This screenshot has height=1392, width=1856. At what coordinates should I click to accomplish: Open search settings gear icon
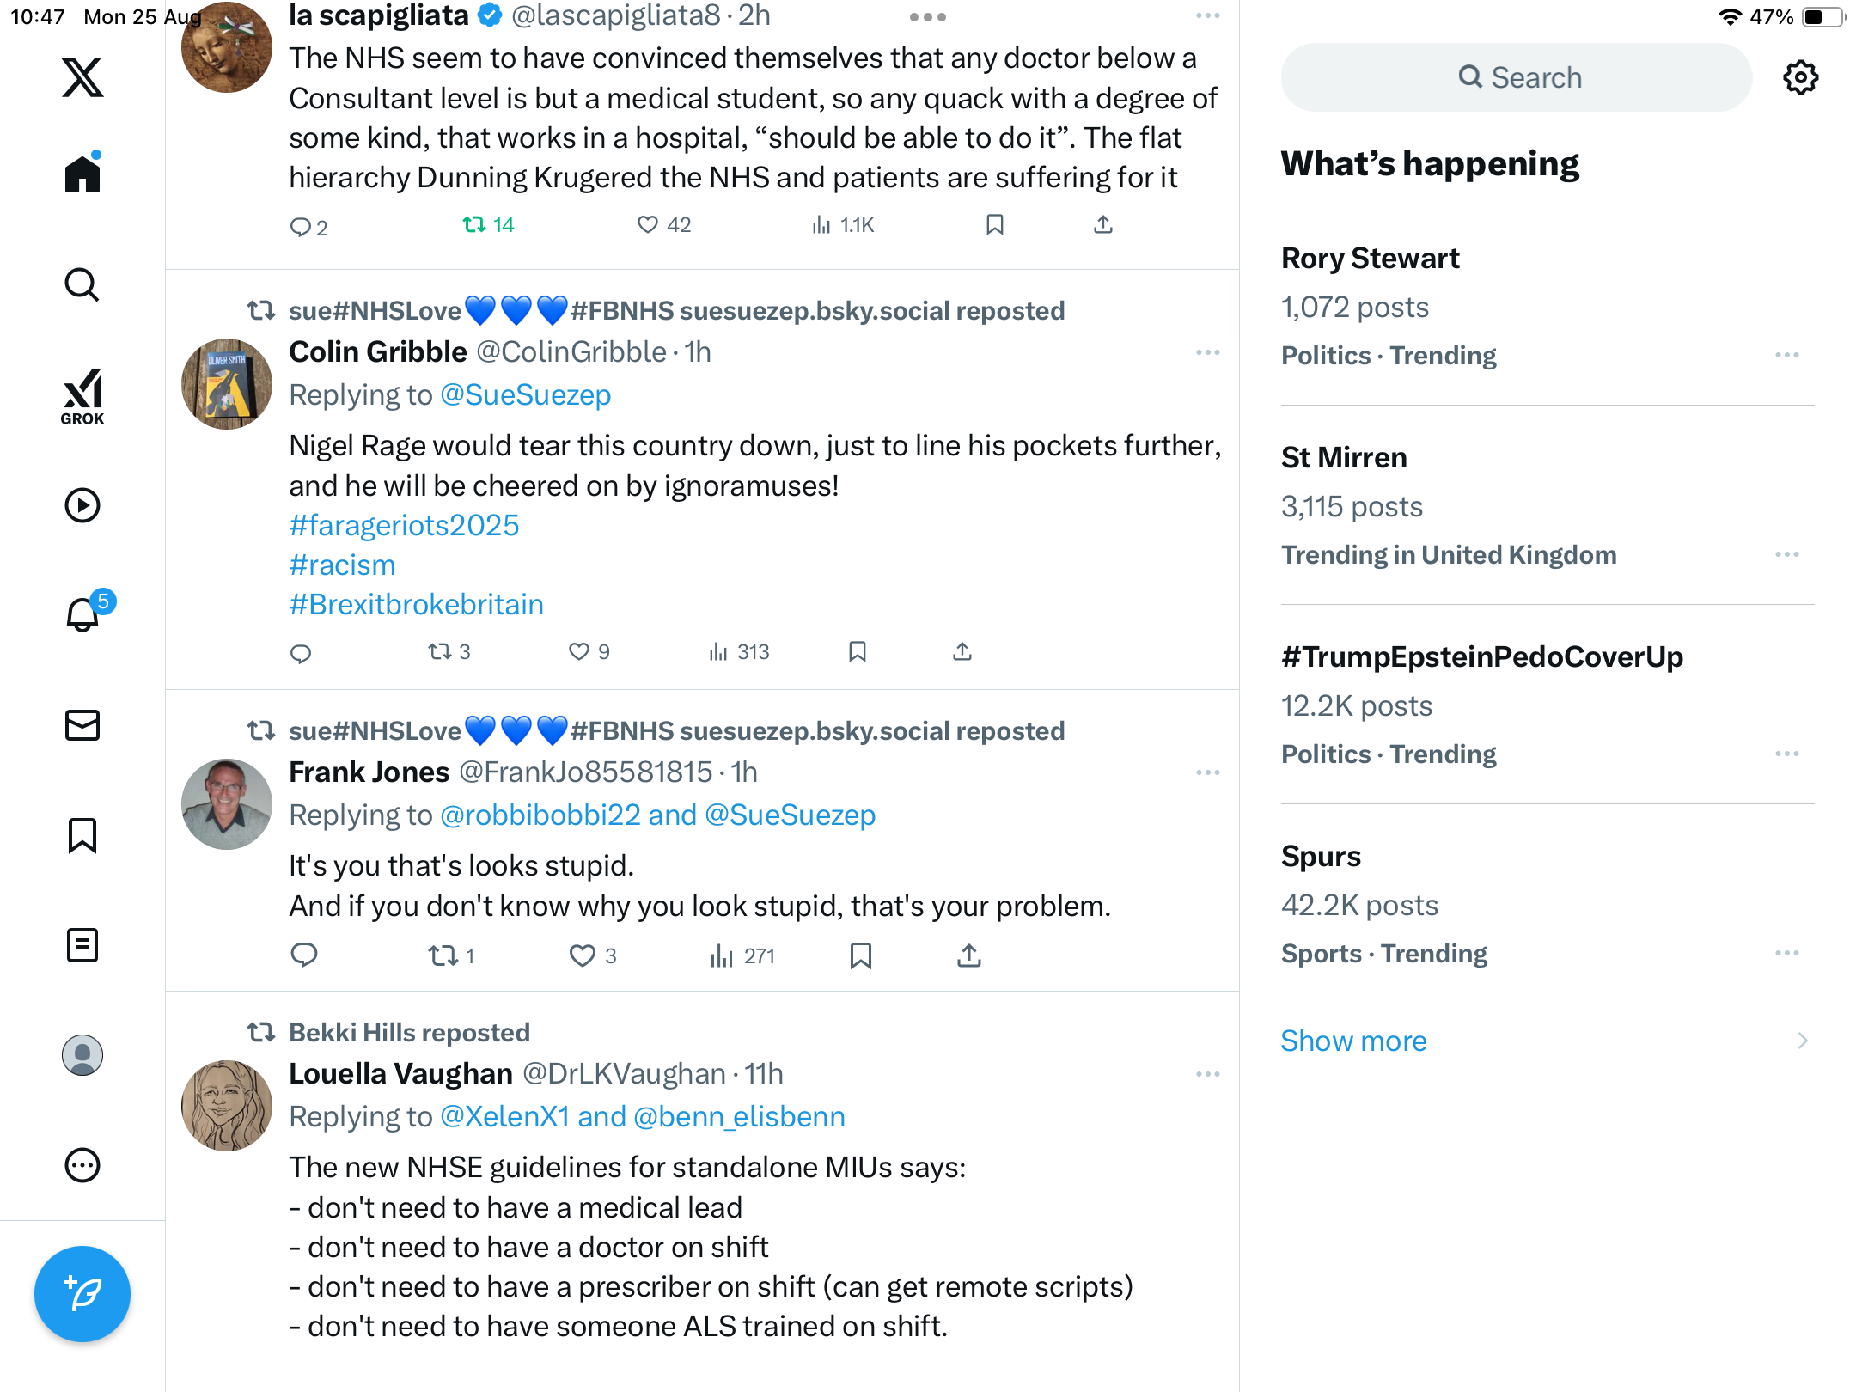pyautogui.click(x=1800, y=77)
